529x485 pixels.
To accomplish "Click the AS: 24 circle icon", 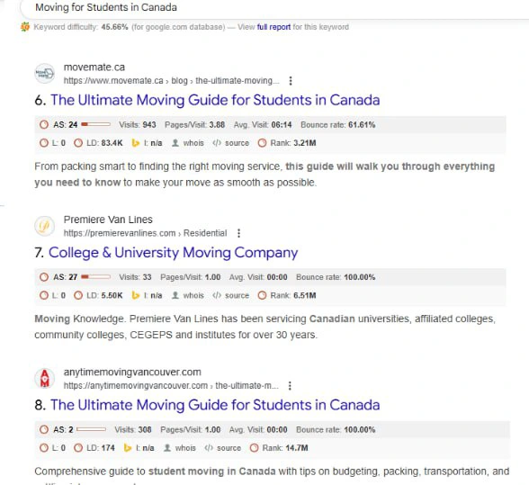I will (x=44, y=125).
